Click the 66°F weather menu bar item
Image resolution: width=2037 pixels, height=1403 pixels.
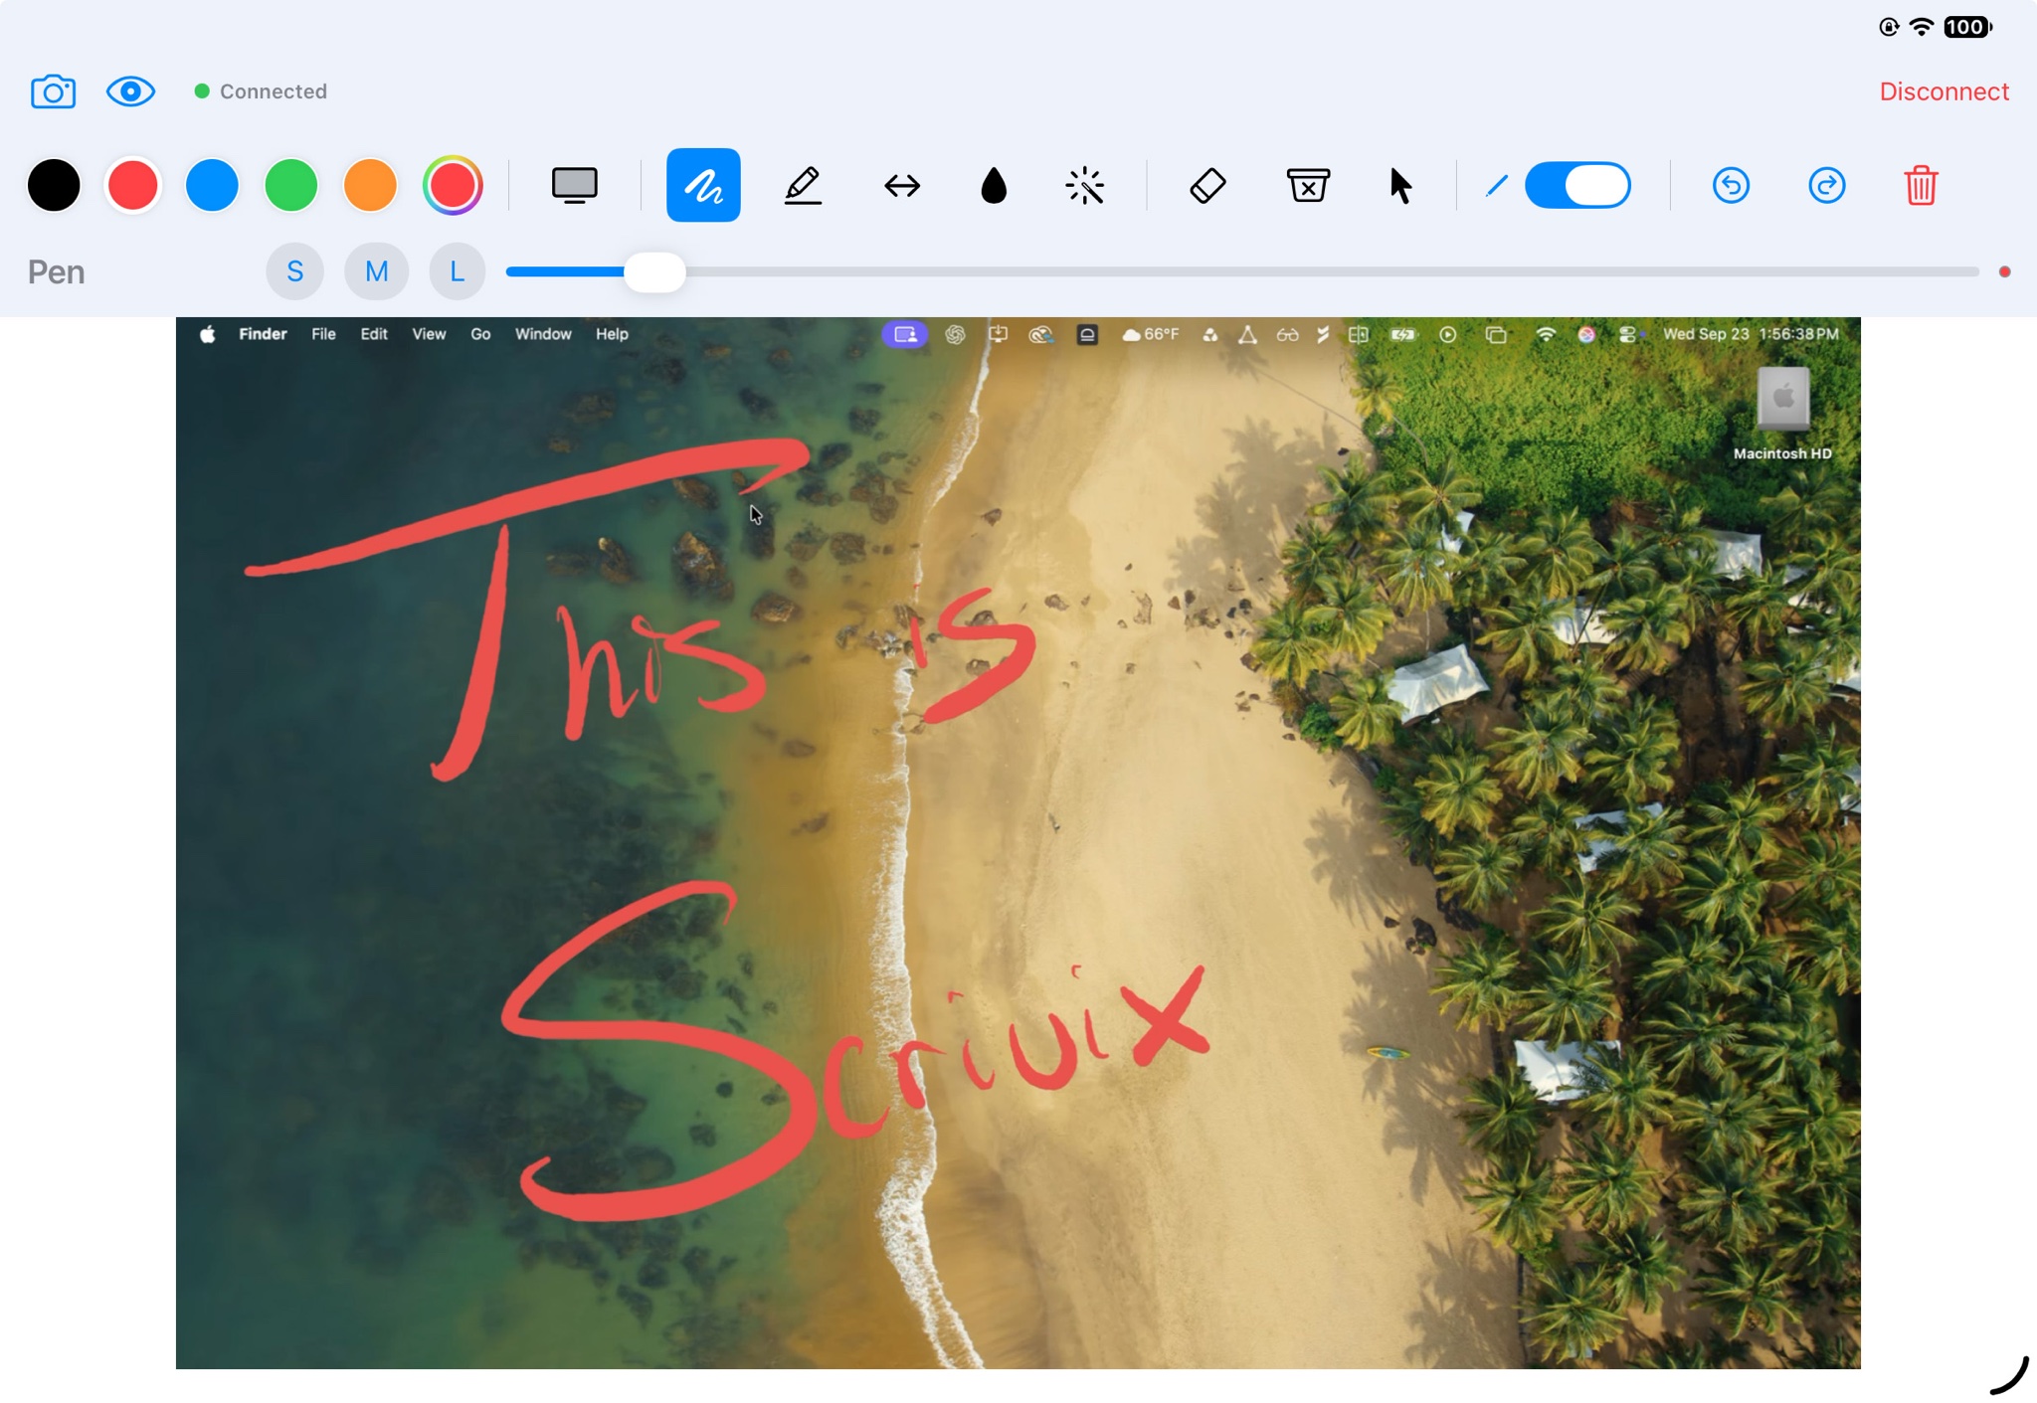pyautogui.click(x=1151, y=334)
